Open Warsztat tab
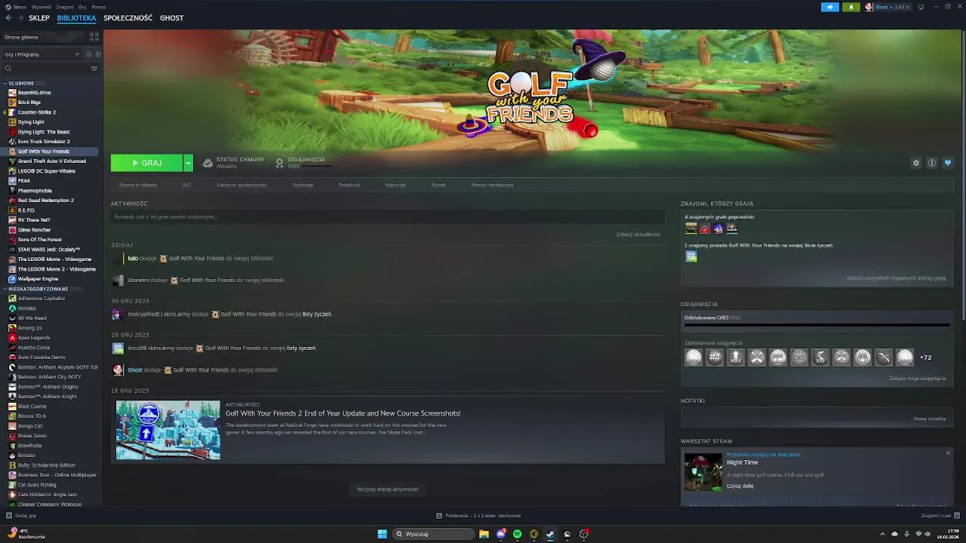966x543 pixels. [395, 185]
